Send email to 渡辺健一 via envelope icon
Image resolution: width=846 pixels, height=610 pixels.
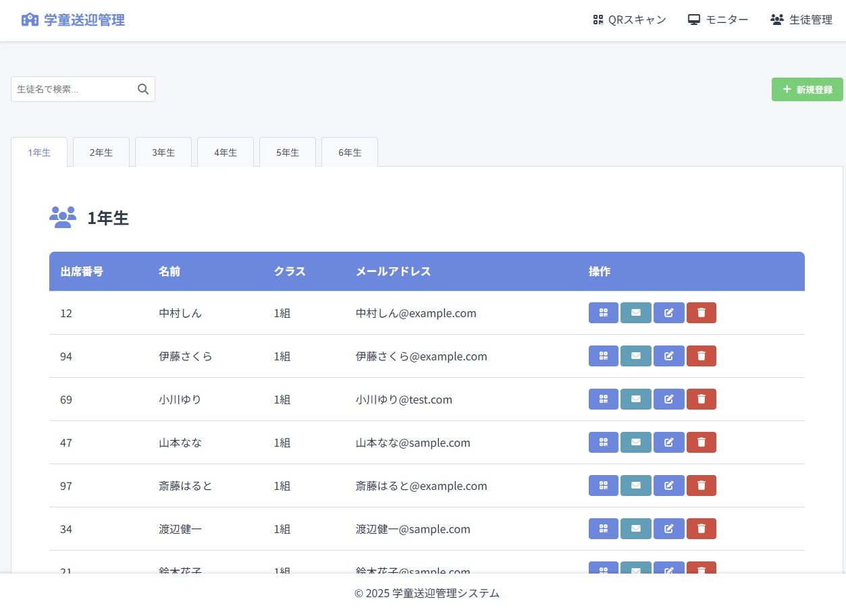pyautogui.click(x=635, y=528)
